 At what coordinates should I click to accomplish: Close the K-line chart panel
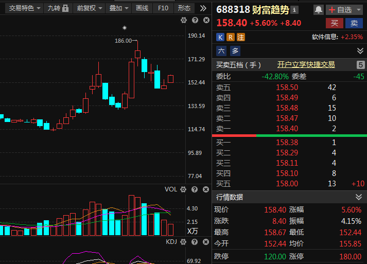click(206, 21)
